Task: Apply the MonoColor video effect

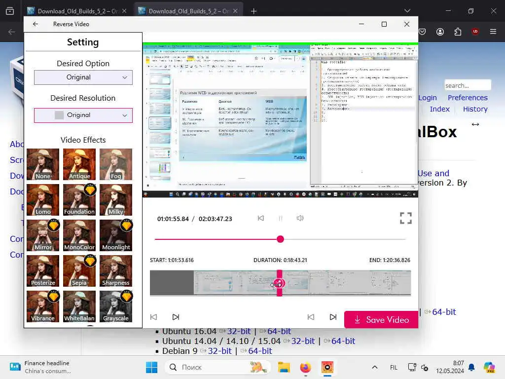Action: (x=79, y=235)
